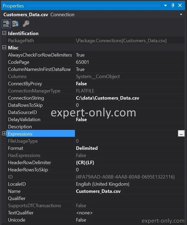Select the DataRowsToSkip property
This screenshot has width=187, height=225.
[x=25, y=105]
